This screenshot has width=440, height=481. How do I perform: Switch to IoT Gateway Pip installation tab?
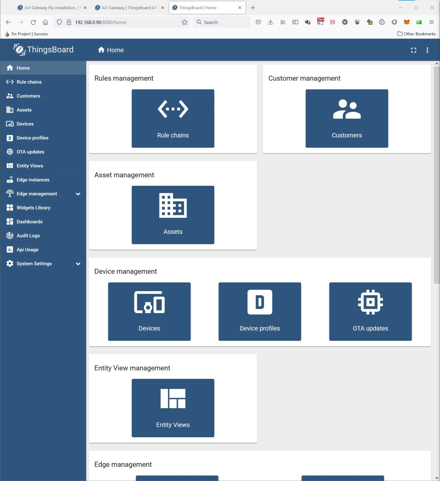[x=50, y=8]
